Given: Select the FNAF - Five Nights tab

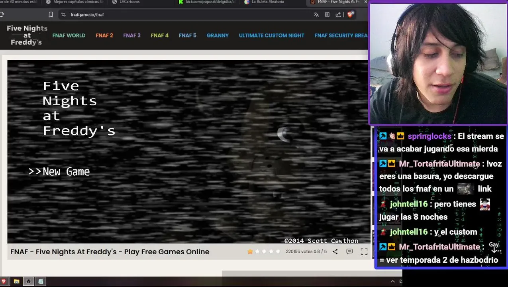Looking at the screenshot, I should tap(335, 2).
